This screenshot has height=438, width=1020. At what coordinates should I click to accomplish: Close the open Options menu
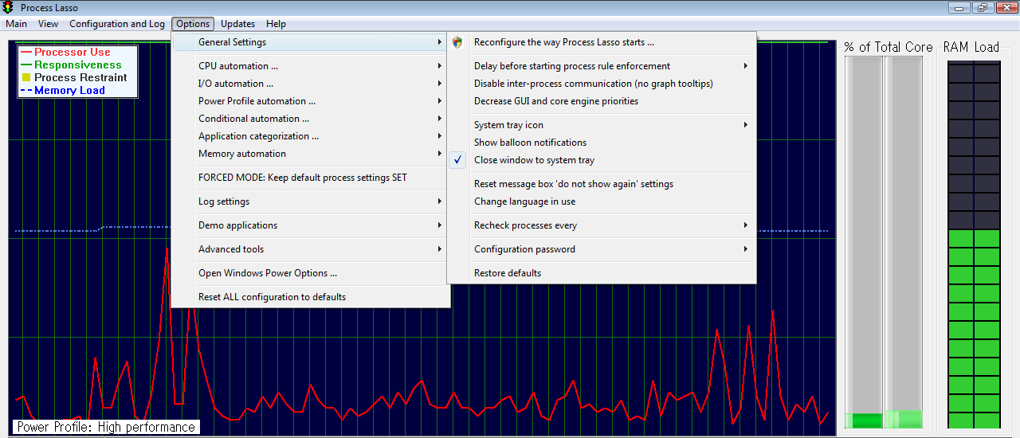[x=194, y=24]
